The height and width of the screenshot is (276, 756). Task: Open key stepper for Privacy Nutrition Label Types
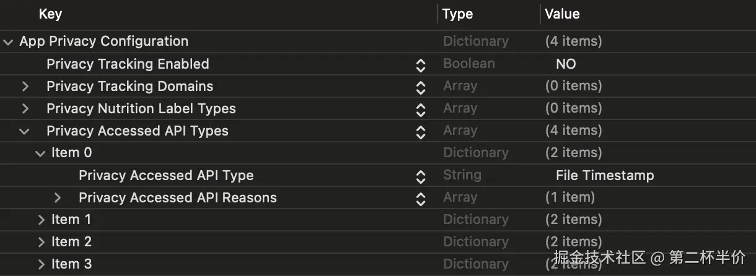(421, 110)
